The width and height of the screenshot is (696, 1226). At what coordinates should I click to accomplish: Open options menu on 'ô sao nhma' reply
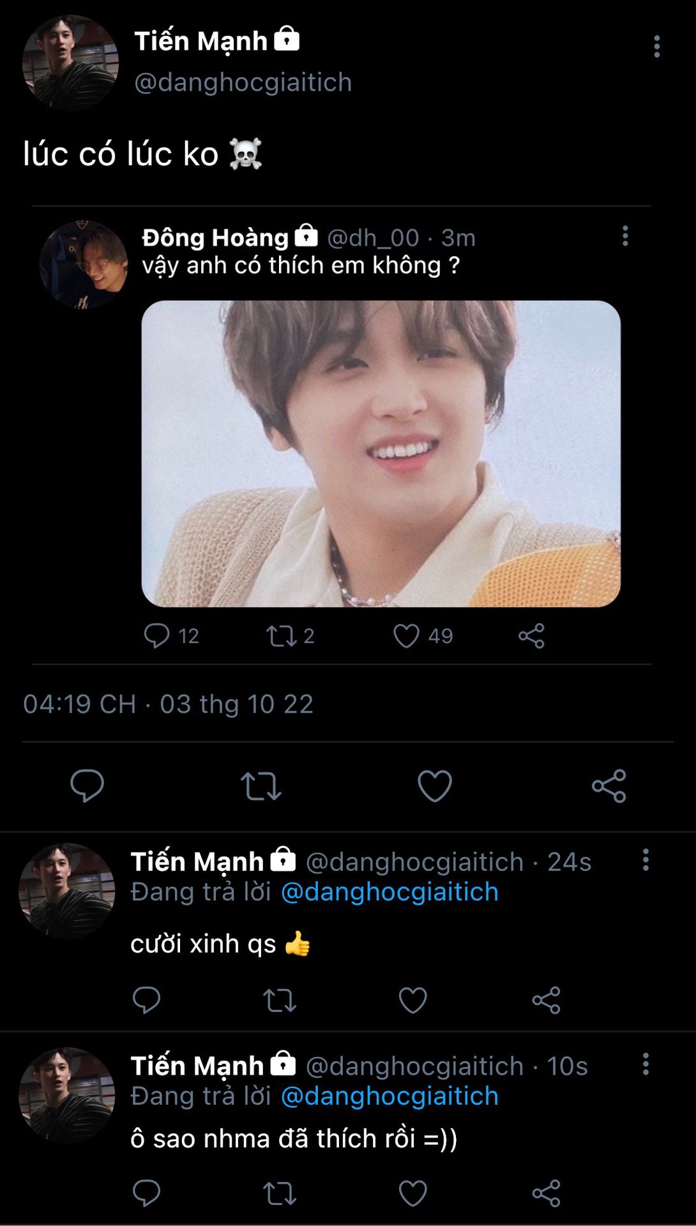pos(646,1064)
